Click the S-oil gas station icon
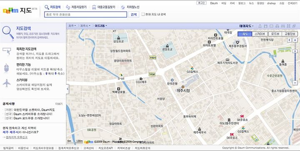This screenshot has height=151, width=300. tap(121, 75)
